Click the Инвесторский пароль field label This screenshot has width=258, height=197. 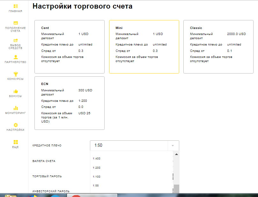tap(51, 191)
